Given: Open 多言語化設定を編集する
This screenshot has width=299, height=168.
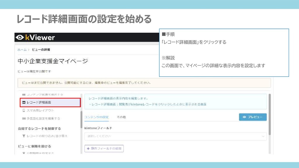Looking at the screenshot, I should coord(43,118).
